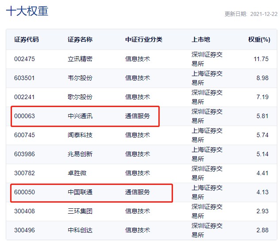Viewport: 280px width, 242px height.
Task: Click 上海证券交易所 in the 600745 row
Action: click(x=207, y=135)
